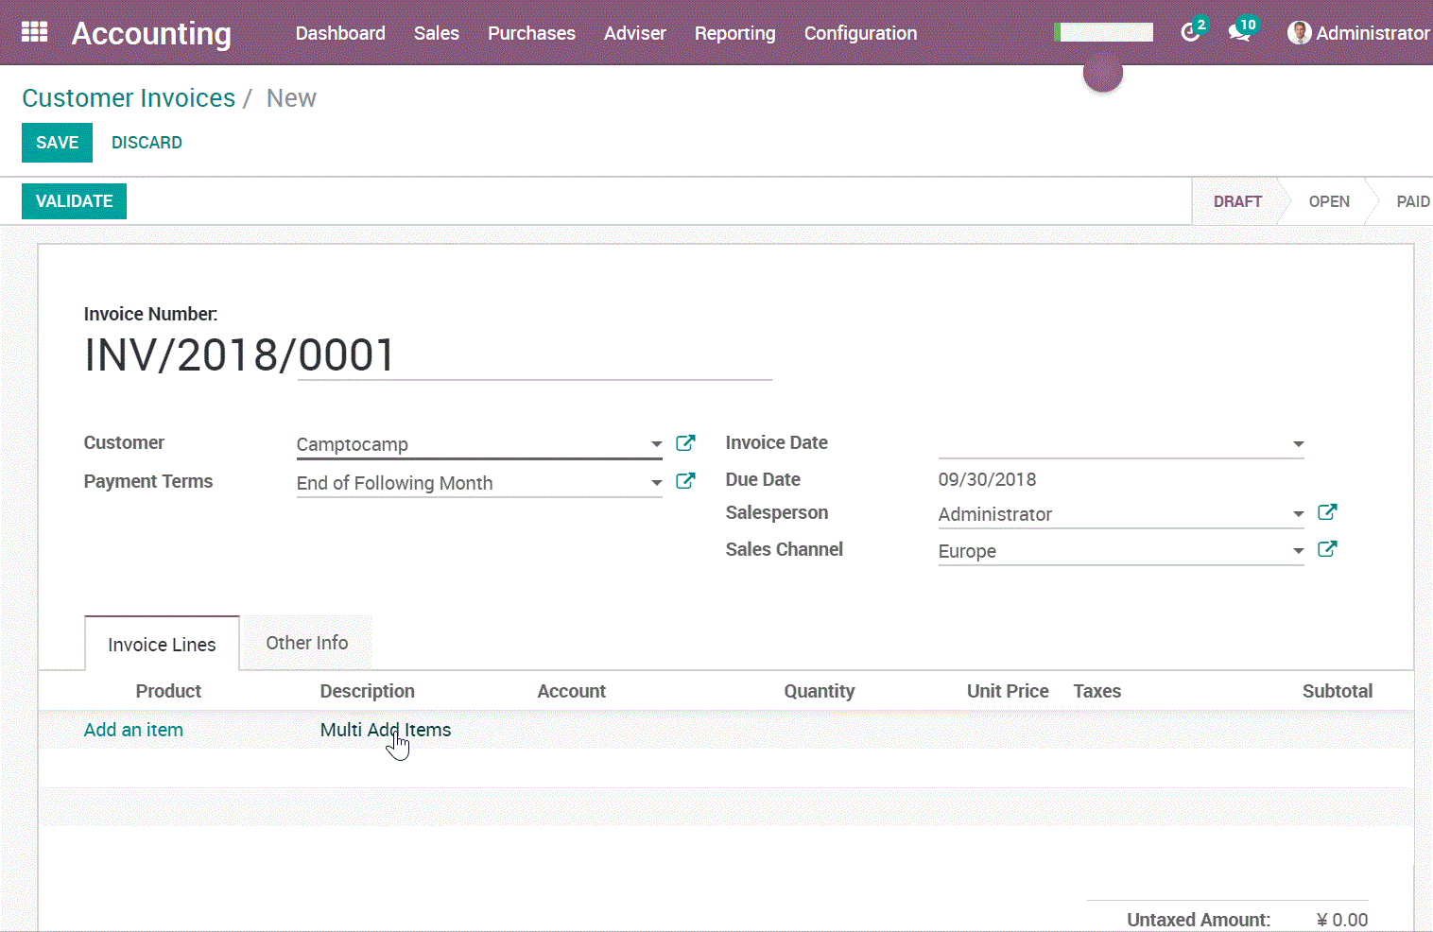
Task: Click Add an item link
Action: [x=133, y=730]
